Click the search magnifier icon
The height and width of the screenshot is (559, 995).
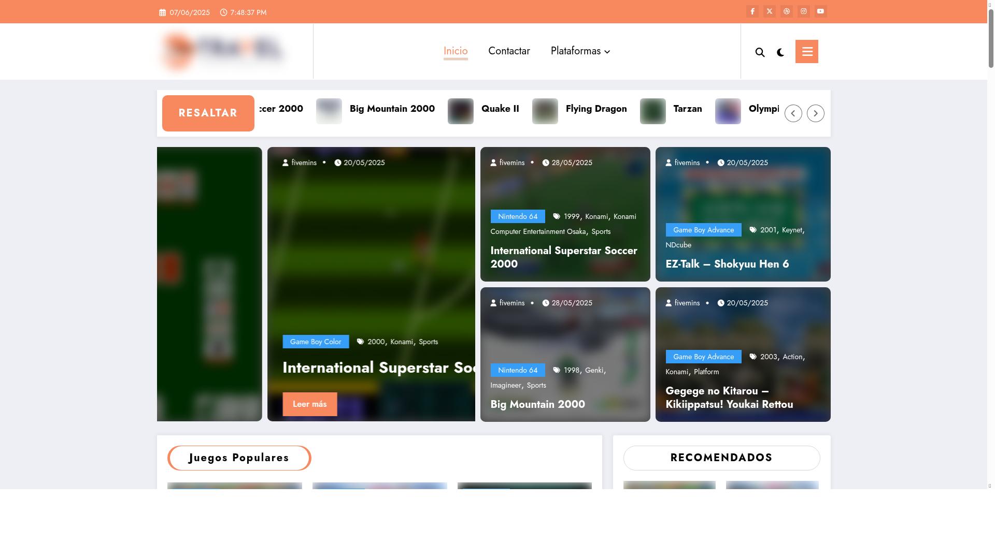coord(760,52)
